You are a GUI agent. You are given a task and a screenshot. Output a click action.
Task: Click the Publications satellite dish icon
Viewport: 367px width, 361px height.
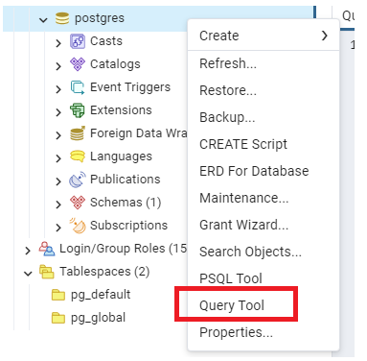pyautogui.click(x=78, y=180)
